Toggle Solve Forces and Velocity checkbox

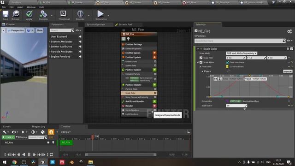tap(155, 97)
